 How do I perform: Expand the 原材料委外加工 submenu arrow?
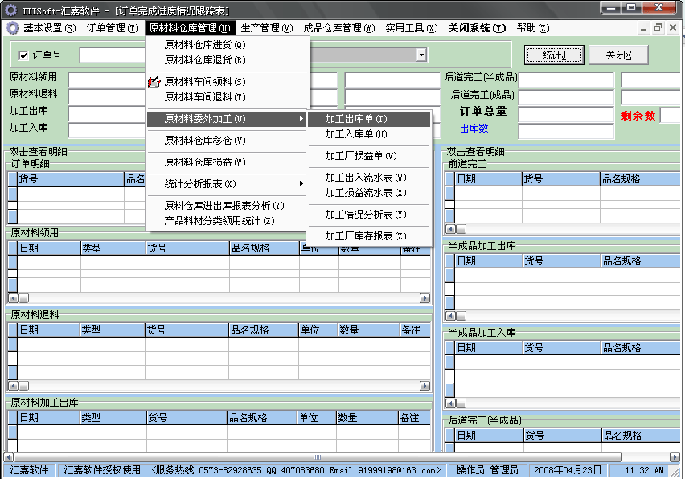pos(301,119)
